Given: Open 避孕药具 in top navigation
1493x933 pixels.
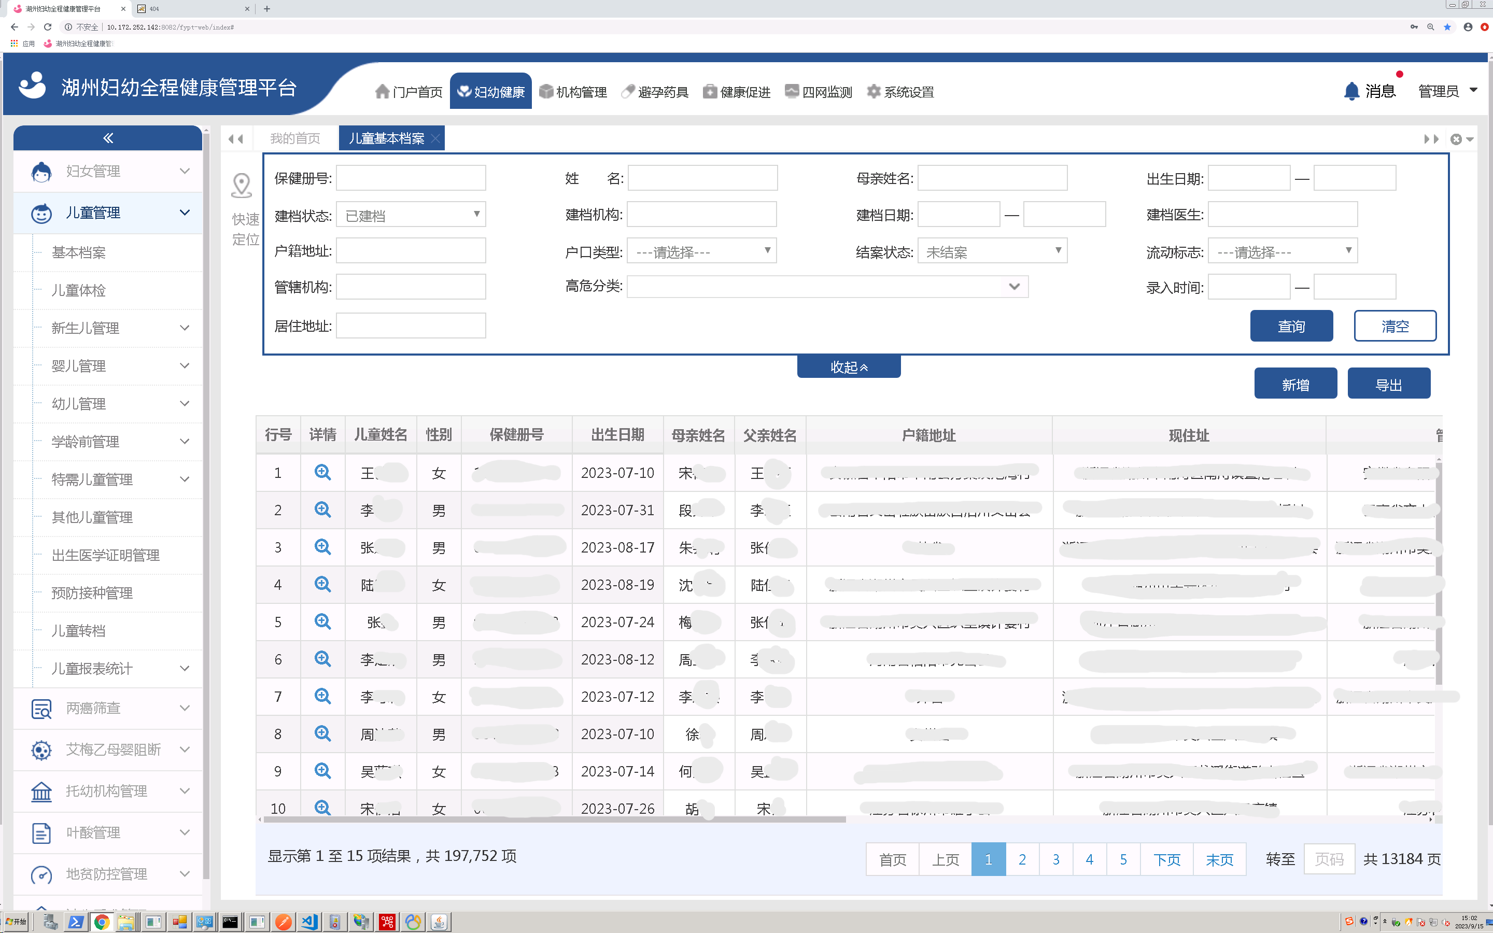Looking at the screenshot, I should tap(655, 92).
